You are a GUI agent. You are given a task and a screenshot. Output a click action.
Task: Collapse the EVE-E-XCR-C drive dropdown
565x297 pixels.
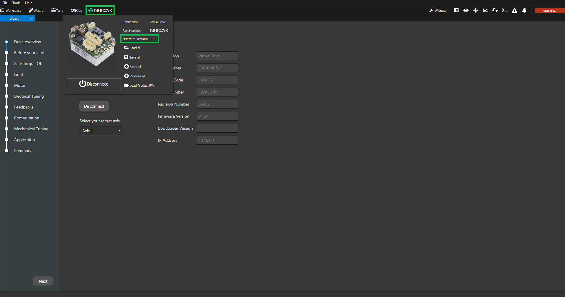point(100,11)
